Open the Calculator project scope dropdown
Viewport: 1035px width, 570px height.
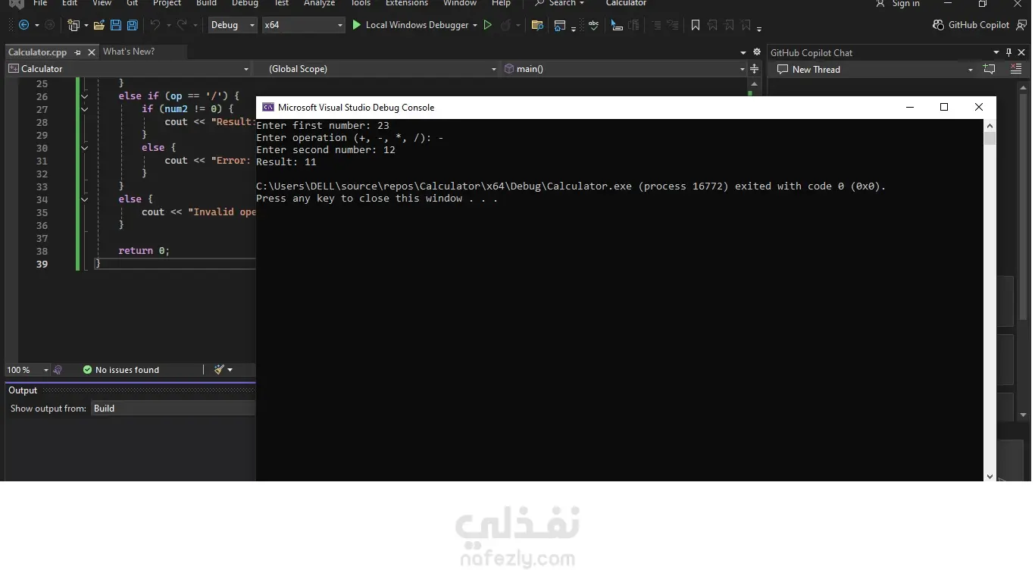click(128, 69)
